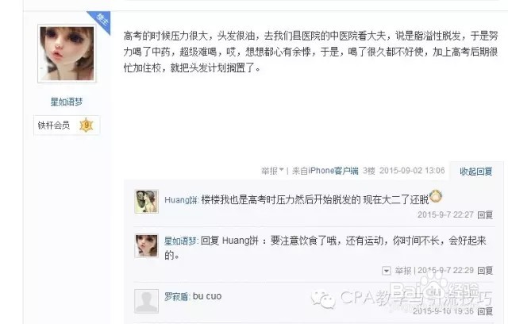The image size is (508, 324).
Task: Open the Huang饼 username link
Action: (x=181, y=200)
